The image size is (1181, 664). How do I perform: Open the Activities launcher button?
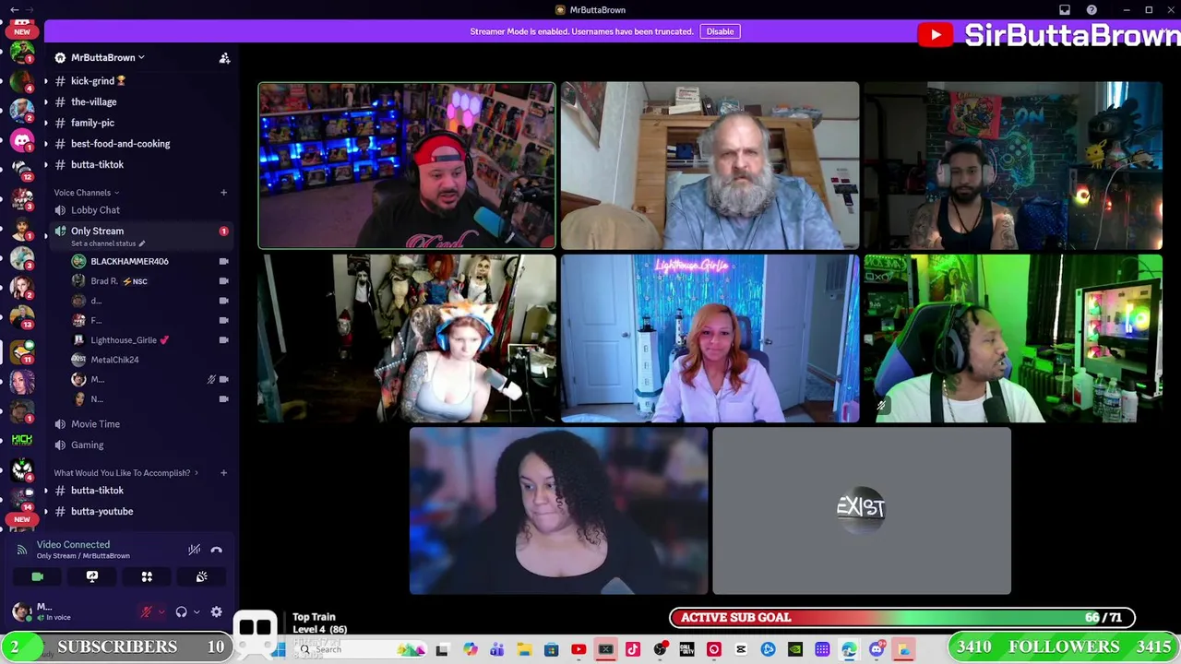coord(147,576)
